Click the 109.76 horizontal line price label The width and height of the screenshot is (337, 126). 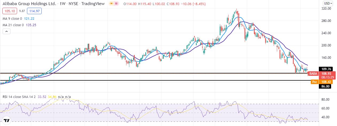pyautogui.click(x=326, y=69)
